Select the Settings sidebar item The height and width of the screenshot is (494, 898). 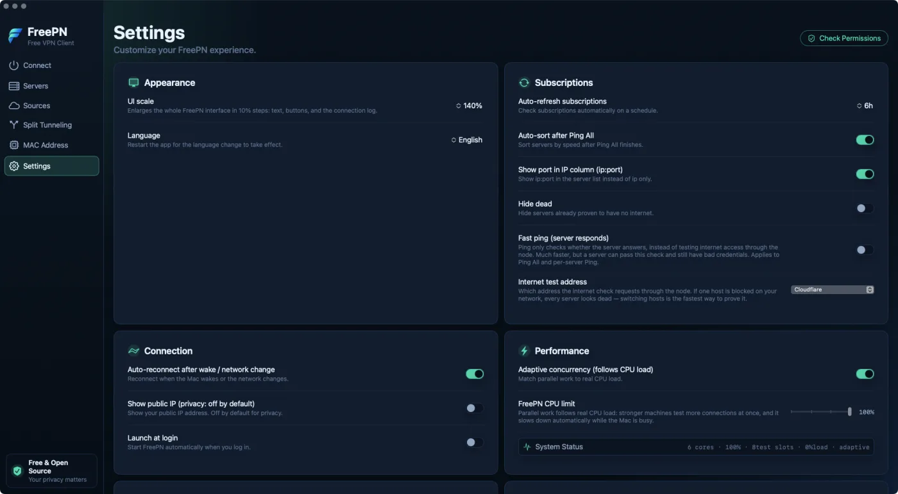coord(52,166)
